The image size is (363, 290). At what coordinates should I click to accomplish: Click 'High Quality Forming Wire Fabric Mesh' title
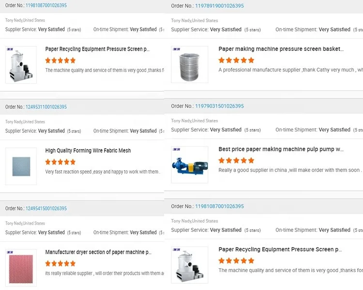(x=88, y=150)
